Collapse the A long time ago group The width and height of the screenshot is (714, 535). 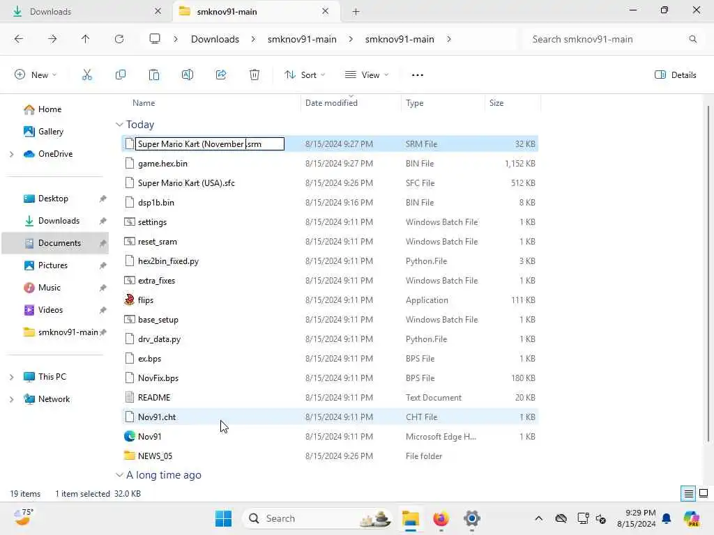[119, 475]
